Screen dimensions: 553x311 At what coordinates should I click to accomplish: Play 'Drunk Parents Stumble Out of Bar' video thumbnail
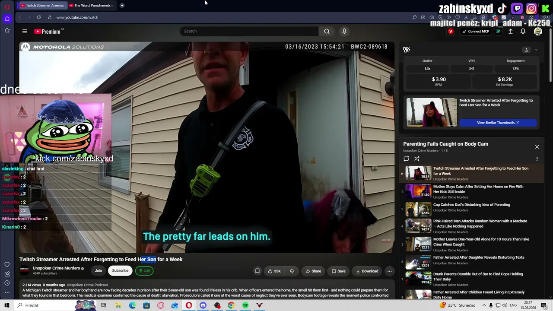click(x=418, y=278)
